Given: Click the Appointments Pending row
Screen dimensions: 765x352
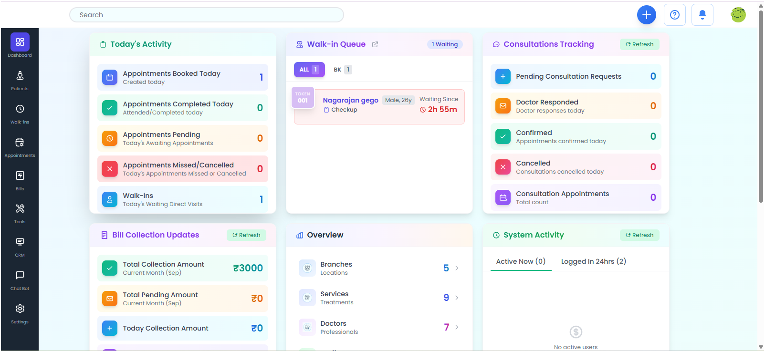Looking at the screenshot, I should [183, 138].
